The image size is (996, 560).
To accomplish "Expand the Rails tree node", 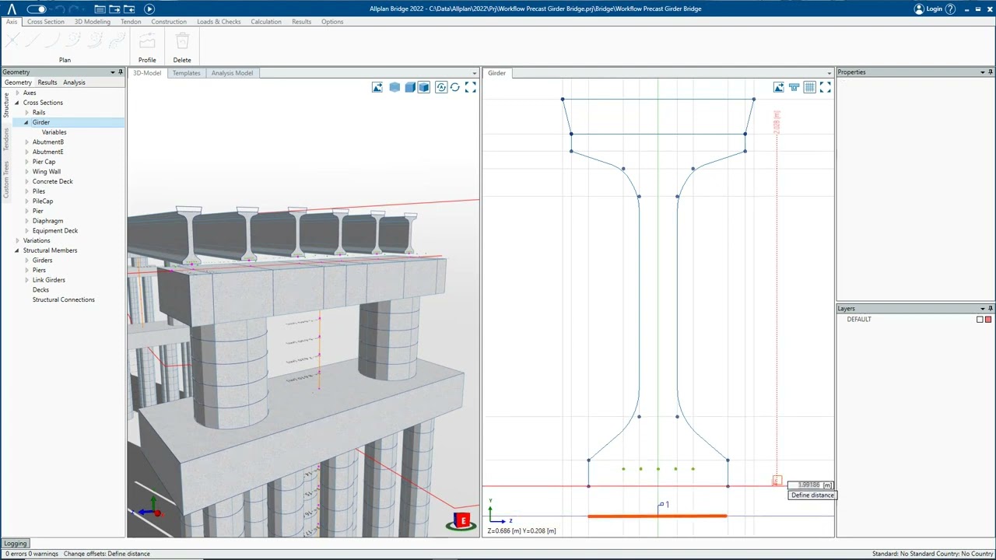I will (x=26, y=113).
